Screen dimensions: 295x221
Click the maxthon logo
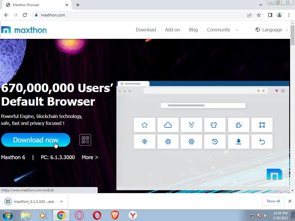coord(24,30)
